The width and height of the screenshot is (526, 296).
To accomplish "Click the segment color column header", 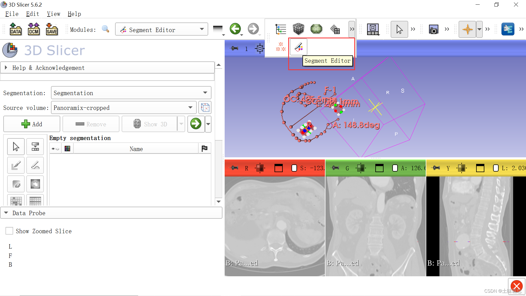I will (x=67, y=149).
